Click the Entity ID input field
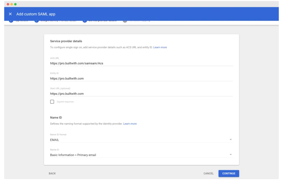The image size is (283, 180). coord(141,79)
